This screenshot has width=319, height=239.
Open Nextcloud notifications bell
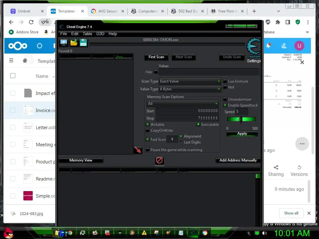tap(269, 46)
